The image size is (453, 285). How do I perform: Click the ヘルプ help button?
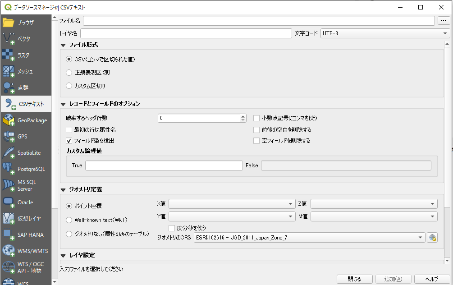click(x=432, y=279)
